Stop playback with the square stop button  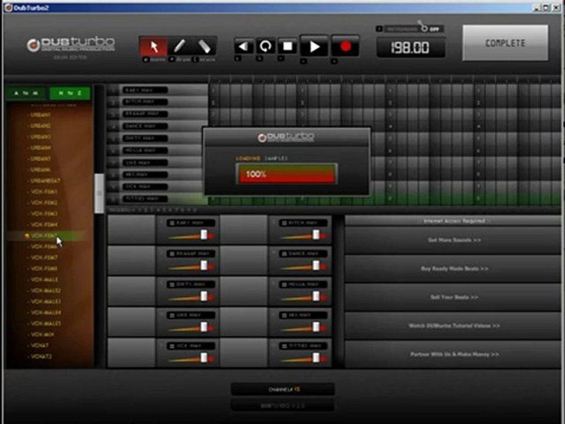(288, 47)
